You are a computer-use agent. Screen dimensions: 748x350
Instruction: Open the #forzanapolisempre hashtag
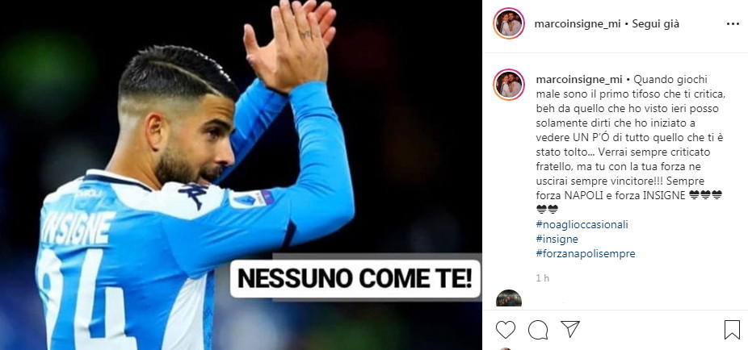(x=586, y=254)
